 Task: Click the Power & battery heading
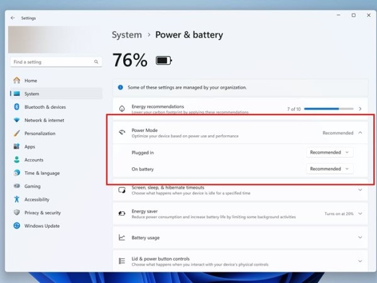pyautogui.click(x=189, y=35)
